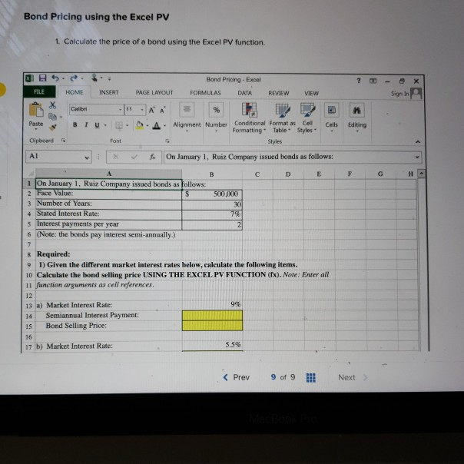The height and width of the screenshot is (464, 464).
Task: Click the Paste clipboard icon
Action: (x=36, y=110)
